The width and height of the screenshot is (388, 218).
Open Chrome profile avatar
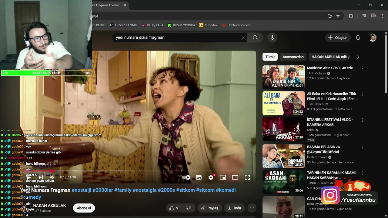click(373, 16)
